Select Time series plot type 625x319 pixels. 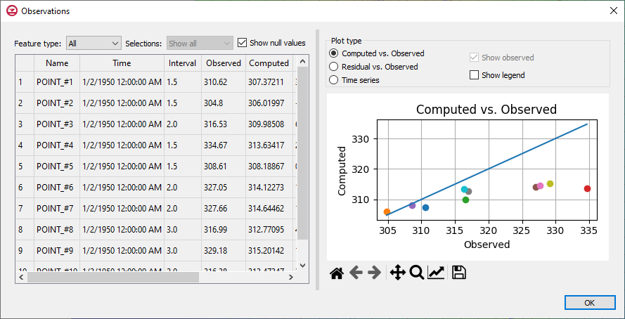pos(334,80)
